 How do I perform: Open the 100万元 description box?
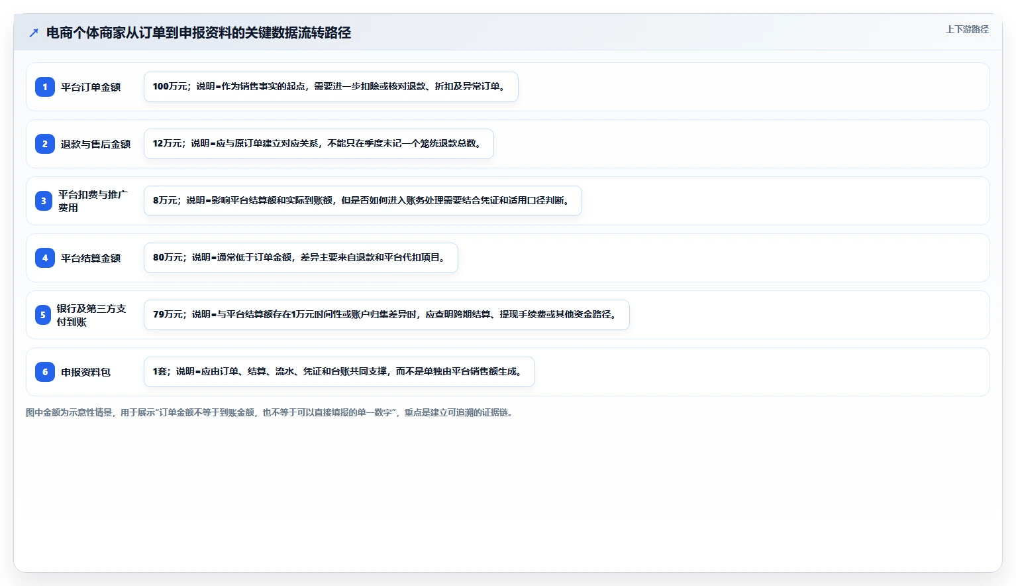pos(331,87)
